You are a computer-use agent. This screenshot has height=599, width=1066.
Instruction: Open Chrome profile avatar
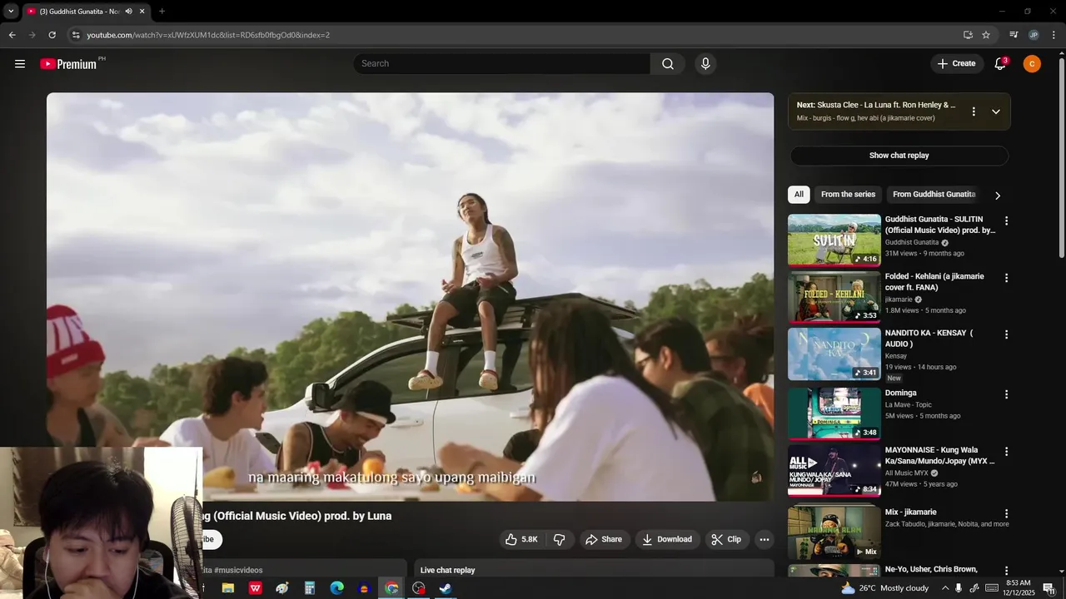tap(1034, 35)
